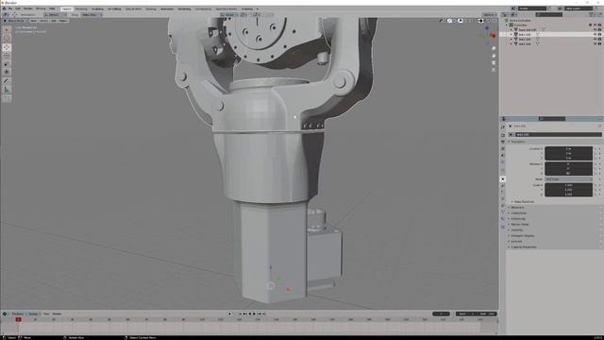Open Tool settings properties tab

pyautogui.click(x=503, y=127)
